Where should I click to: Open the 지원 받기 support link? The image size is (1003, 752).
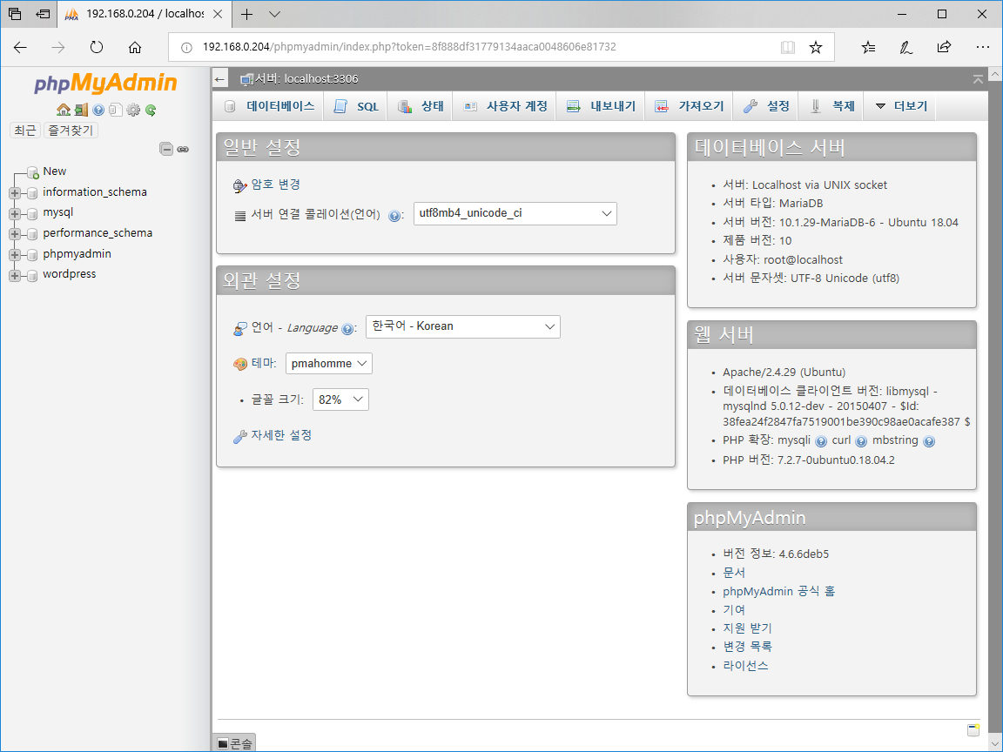[x=747, y=628]
